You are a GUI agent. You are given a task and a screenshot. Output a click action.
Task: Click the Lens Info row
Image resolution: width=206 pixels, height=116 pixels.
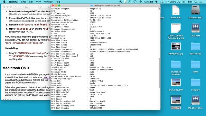[77, 81]
